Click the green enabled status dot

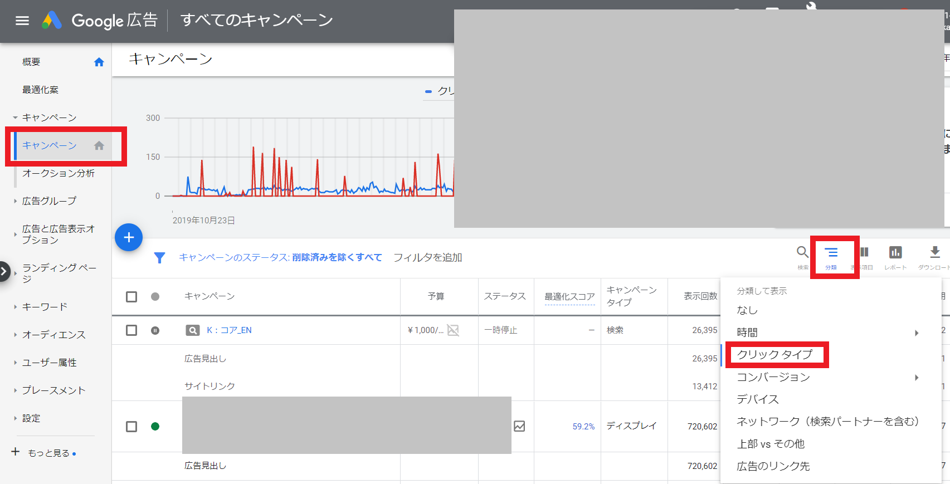tap(155, 427)
